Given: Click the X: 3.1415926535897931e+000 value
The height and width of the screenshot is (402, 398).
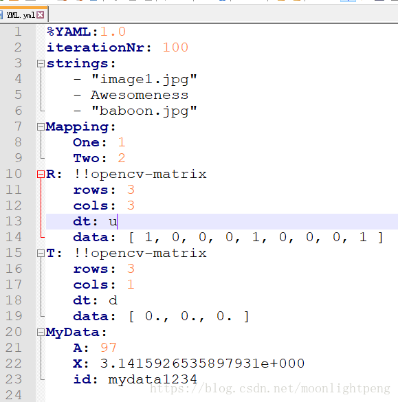Looking at the screenshot, I should [x=202, y=364].
